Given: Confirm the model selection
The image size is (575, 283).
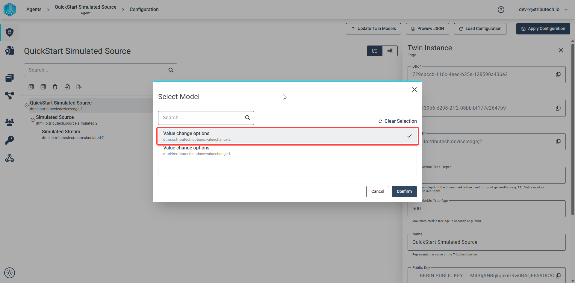Looking at the screenshot, I should click(x=404, y=192).
